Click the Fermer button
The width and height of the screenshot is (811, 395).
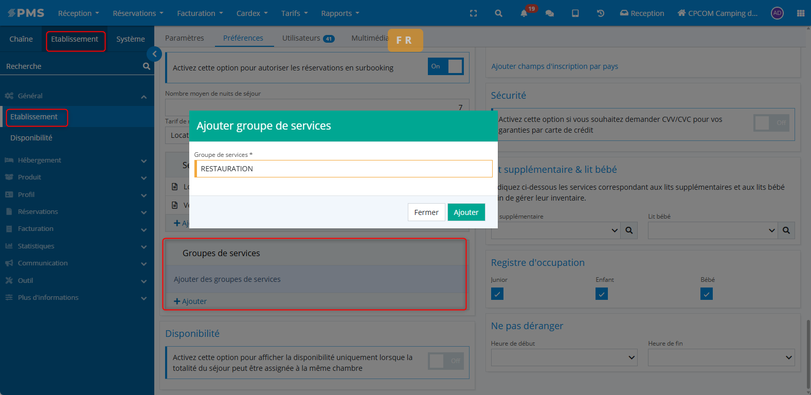426,212
